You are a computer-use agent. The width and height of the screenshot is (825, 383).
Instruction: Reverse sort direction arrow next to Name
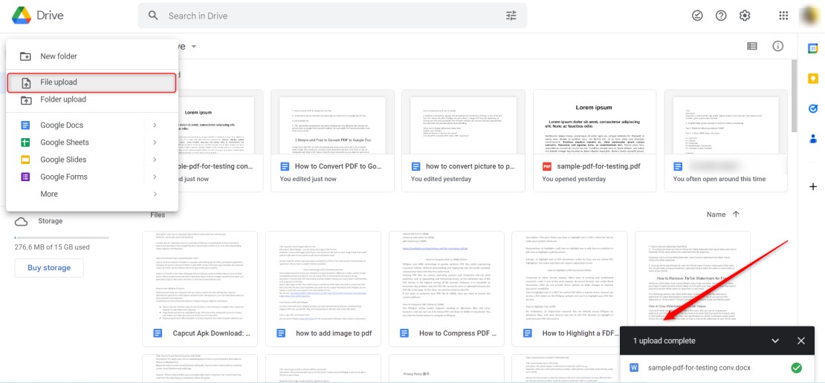(736, 215)
